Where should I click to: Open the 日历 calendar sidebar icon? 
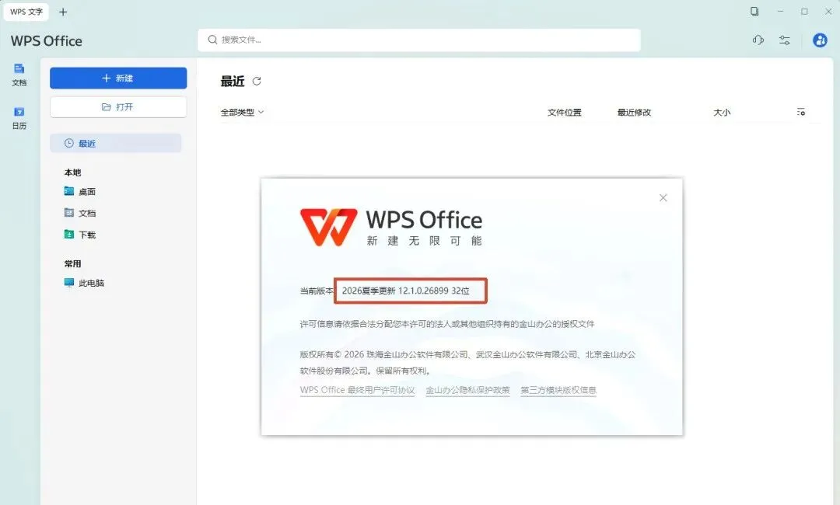coord(19,118)
